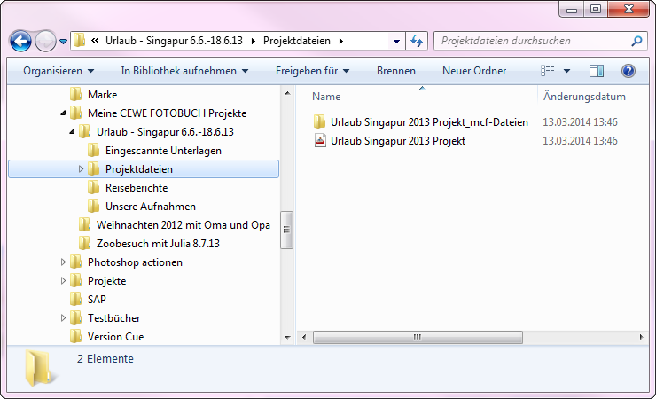This screenshot has height=399, width=656.
Task: Change view with the view mode icon
Action: pos(548,71)
